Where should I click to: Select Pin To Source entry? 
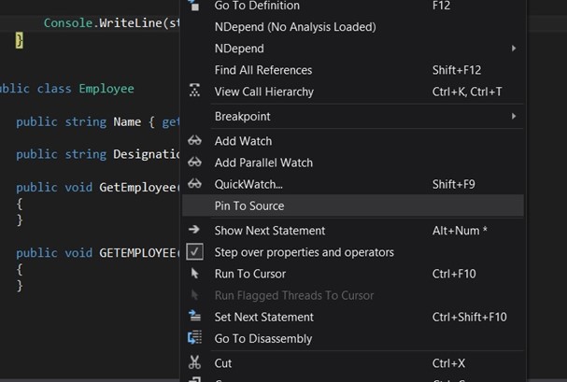point(352,205)
